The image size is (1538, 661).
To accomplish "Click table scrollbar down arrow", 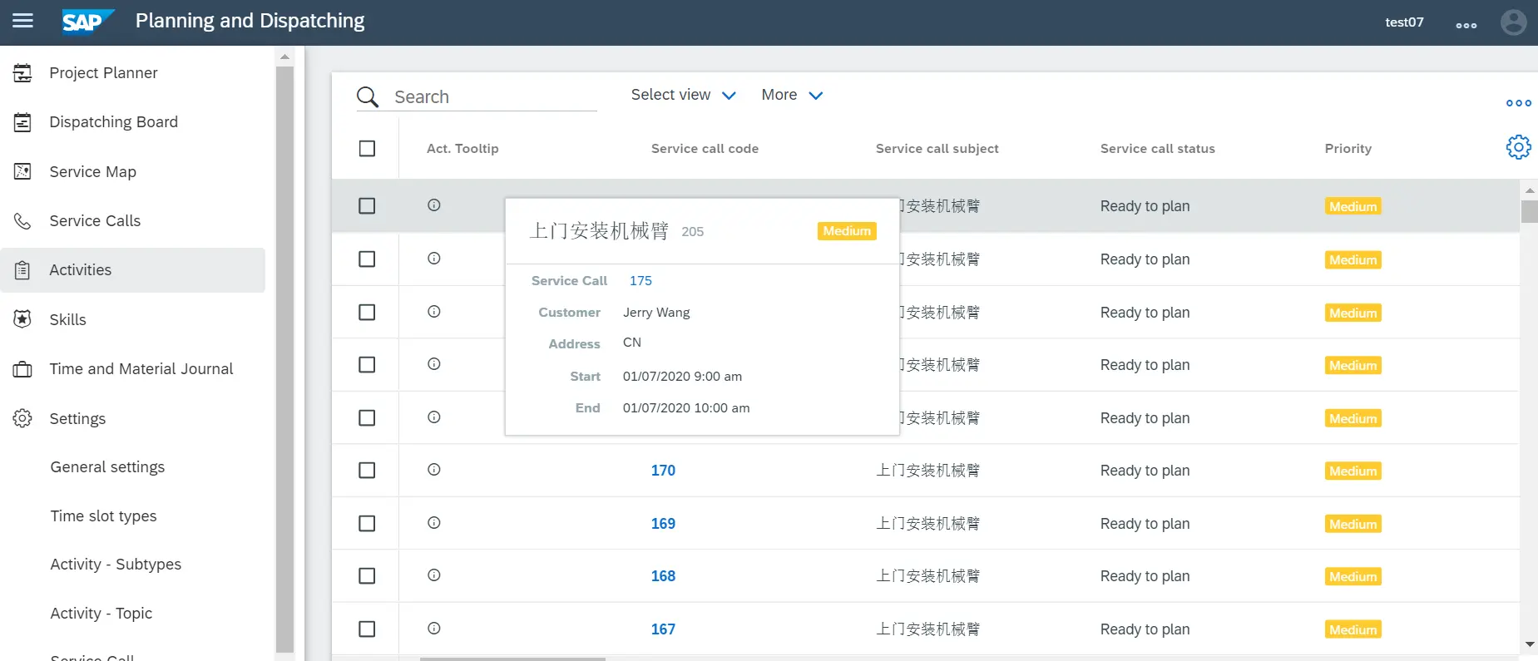I will pos(1529,644).
